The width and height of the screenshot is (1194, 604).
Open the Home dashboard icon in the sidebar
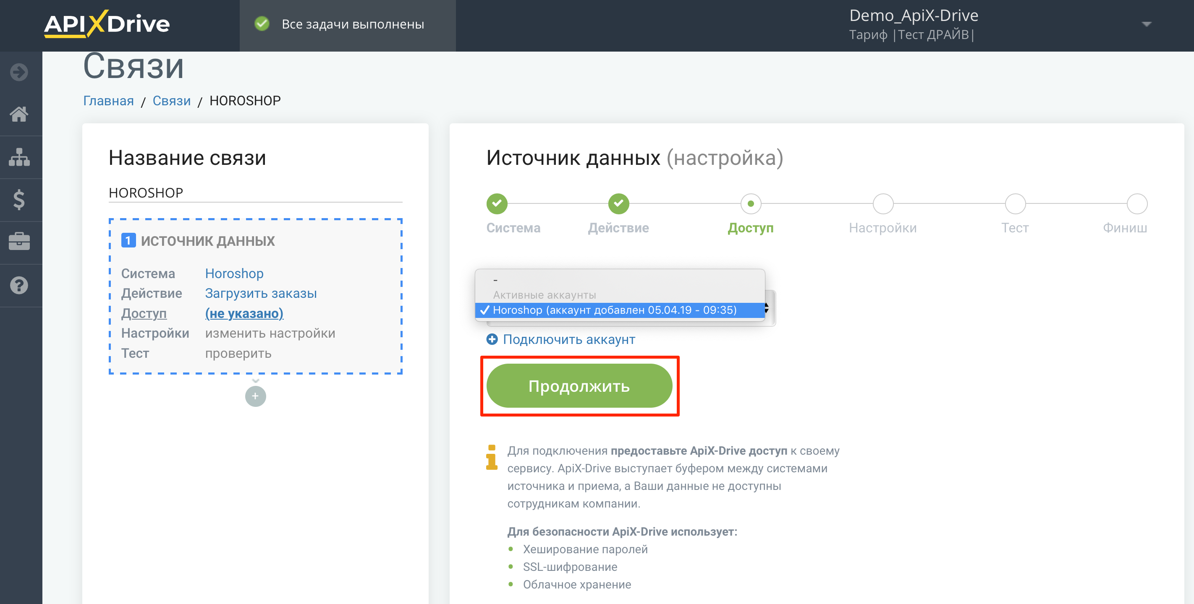[x=19, y=114]
